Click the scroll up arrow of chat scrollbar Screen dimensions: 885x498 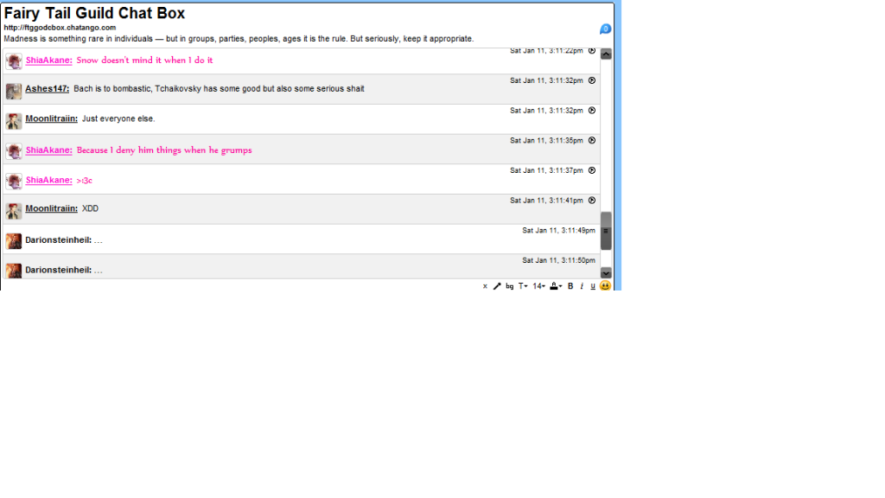click(x=606, y=54)
